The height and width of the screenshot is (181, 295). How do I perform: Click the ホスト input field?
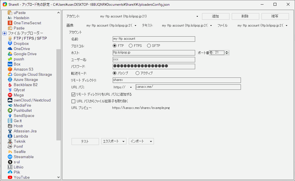pyautogui.click(x=154, y=53)
